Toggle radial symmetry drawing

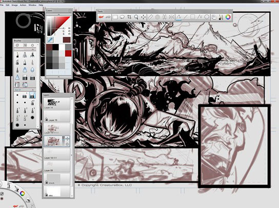pos(171,17)
